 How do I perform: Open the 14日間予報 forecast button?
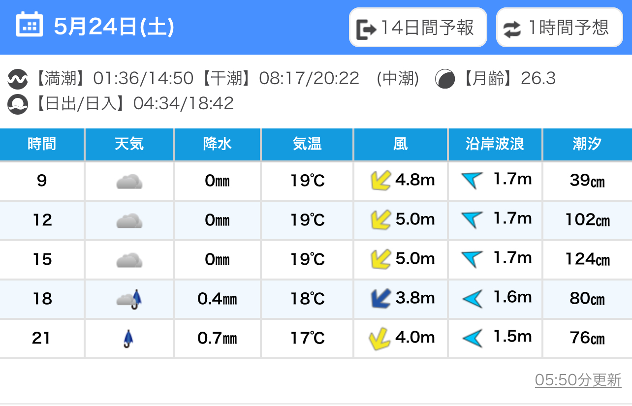tap(418, 28)
